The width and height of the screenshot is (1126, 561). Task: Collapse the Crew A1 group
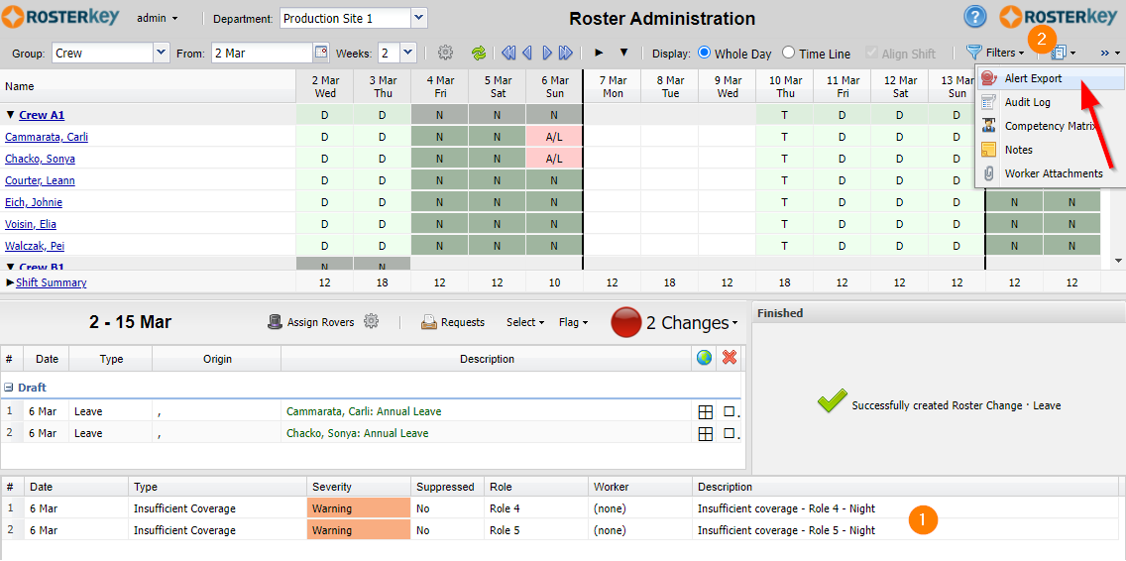10,115
